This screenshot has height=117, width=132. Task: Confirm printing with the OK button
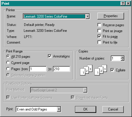coord(86,109)
